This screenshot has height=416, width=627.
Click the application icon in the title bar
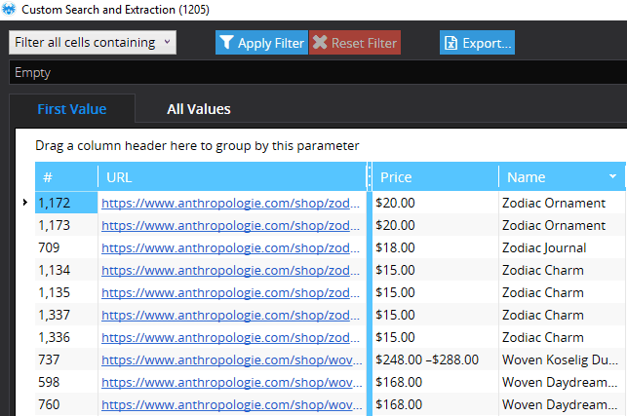coord(9,9)
